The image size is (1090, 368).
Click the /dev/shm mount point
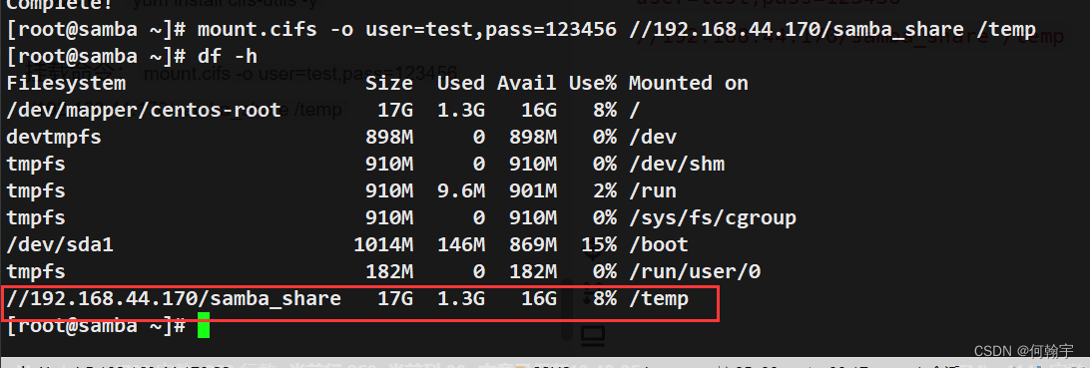coord(677,164)
